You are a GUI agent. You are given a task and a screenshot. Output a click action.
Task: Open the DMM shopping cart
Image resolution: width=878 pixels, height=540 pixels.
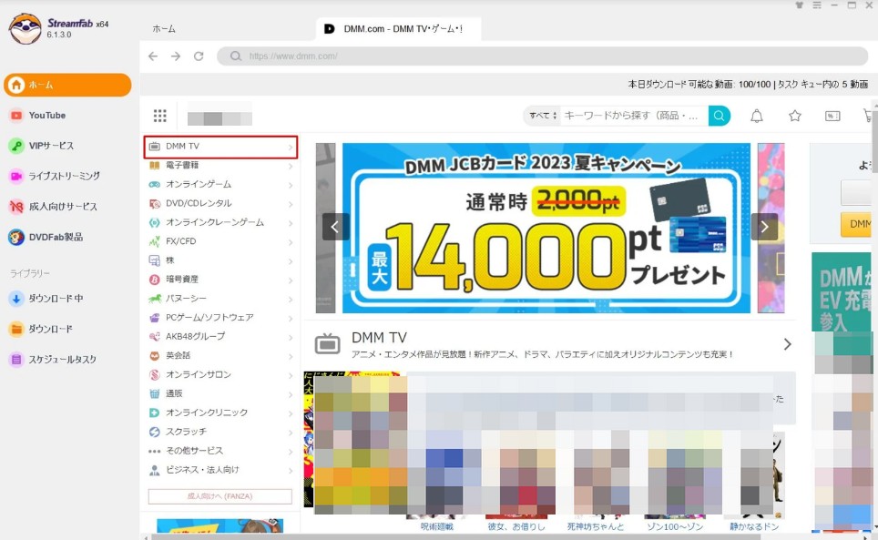point(868,116)
